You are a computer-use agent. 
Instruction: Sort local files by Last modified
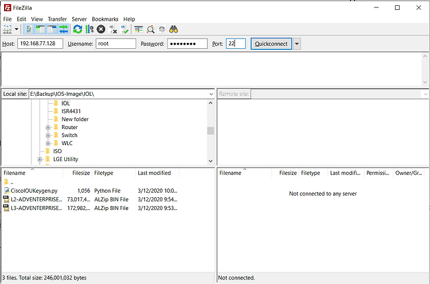158,173
